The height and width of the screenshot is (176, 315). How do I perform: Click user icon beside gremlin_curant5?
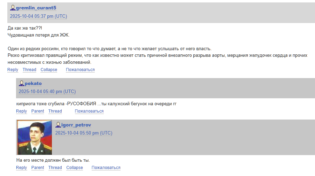click(13, 8)
